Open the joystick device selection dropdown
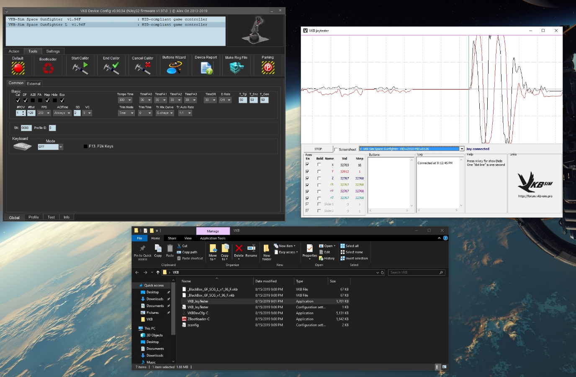This screenshot has height=377, width=576. 462,149
